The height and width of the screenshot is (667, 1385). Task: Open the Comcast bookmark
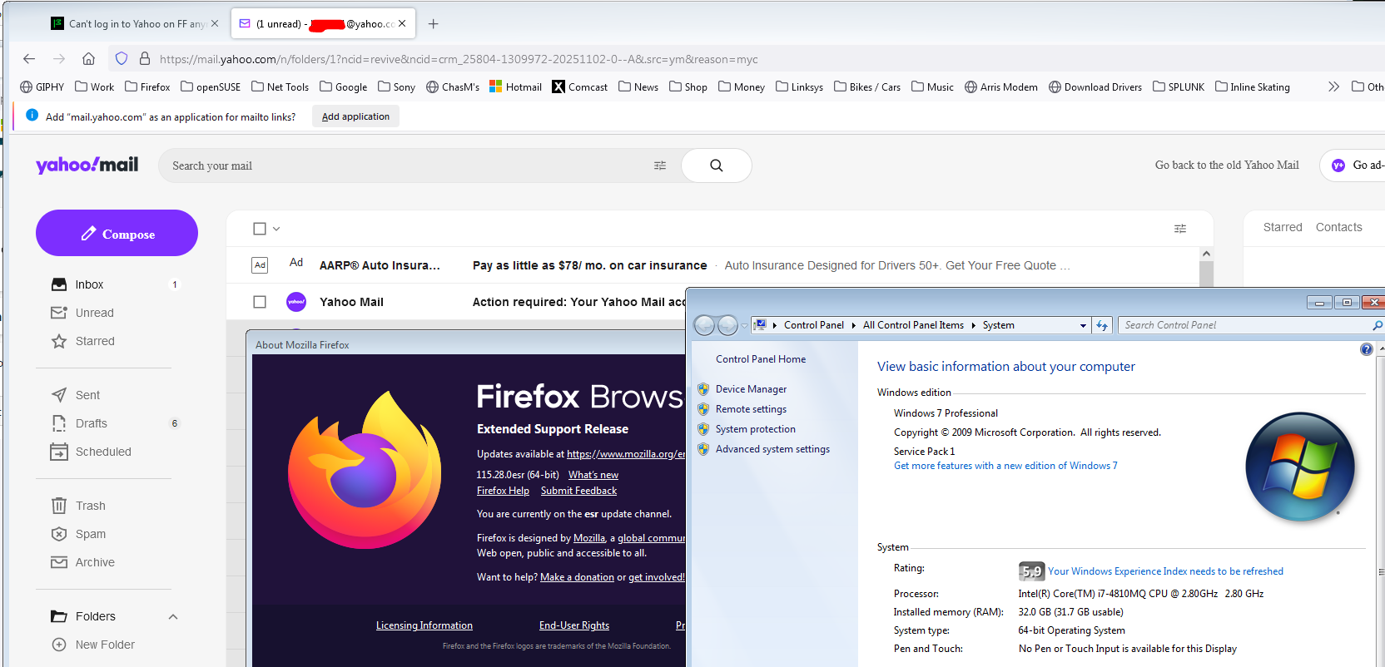579,86
